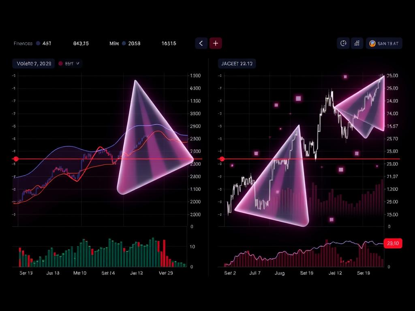Click the SAN TBAT account button
Image resolution: width=415 pixels, height=311 pixels.
click(x=384, y=43)
